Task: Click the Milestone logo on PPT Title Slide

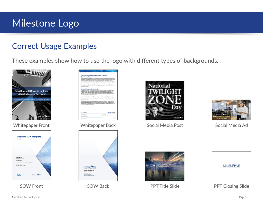Action: click(x=152, y=166)
